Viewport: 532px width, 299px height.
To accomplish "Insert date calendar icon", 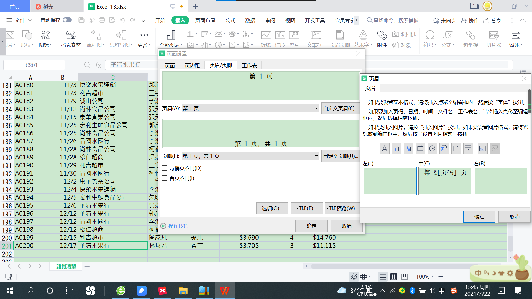I will (x=420, y=149).
